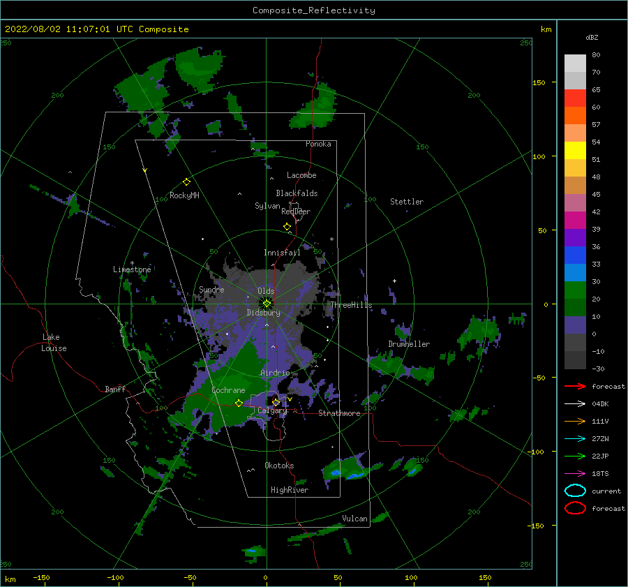Click the yellow diamond marker below Cochrane
628x587 pixels.
(x=239, y=403)
